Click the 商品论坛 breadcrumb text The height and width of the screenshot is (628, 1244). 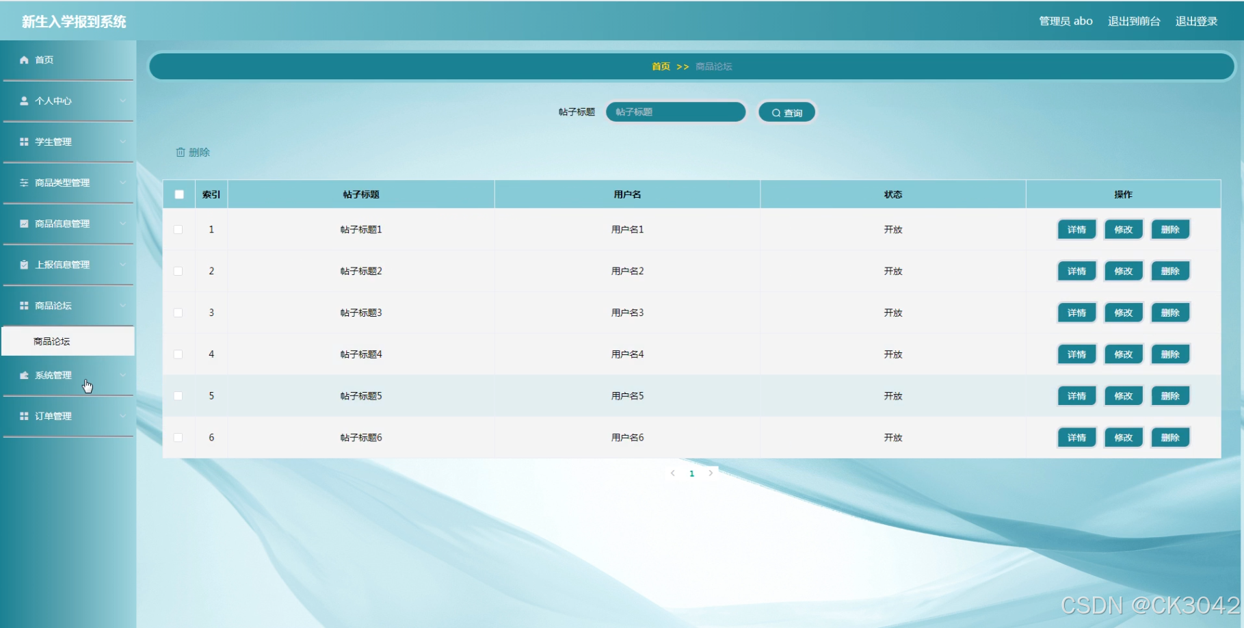pyautogui.click(x=713, y=67)
